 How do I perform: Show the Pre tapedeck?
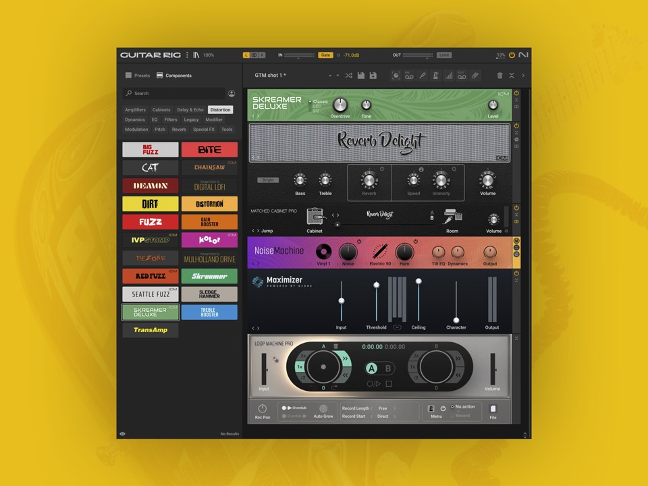[409, 75]
